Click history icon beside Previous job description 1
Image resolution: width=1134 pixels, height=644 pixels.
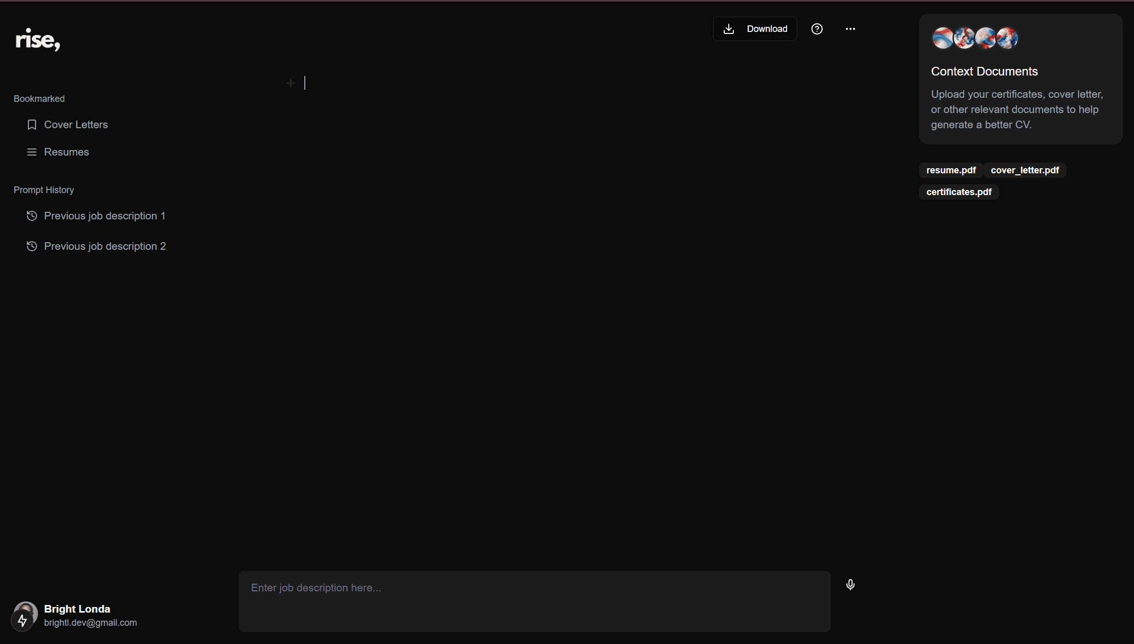[x=32, y=216]
